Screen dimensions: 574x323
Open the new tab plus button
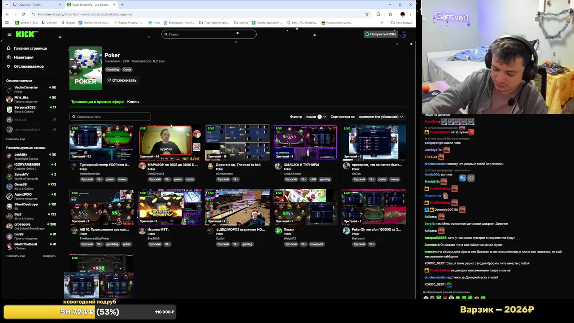pyautogui.click(x=122, y=4)
